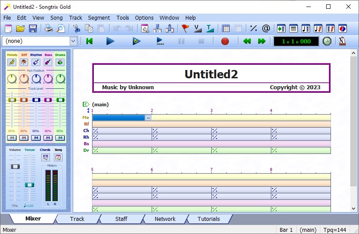This screenshot has width=359, height=234.
Task: Click the @ symbol toolbar icon
Action: click(x=266, y=28)
